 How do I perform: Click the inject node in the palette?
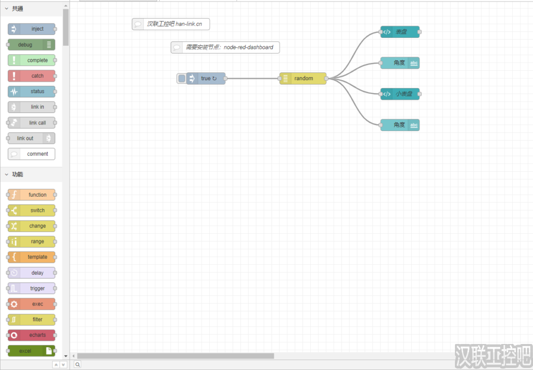32,29
